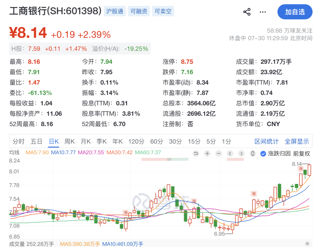Select the 周K chart tab
Image resolution: width=323 pixels, height=247 pixels.
69,141
